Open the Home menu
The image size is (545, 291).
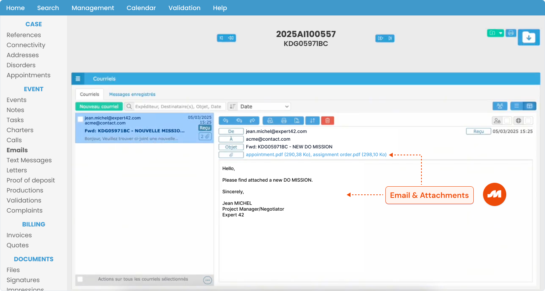[x=15, y=8]
